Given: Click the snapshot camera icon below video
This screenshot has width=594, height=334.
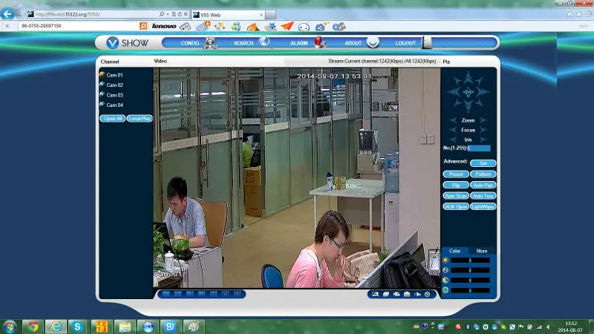Looking at the screenshot, I should tap(407, 294).
